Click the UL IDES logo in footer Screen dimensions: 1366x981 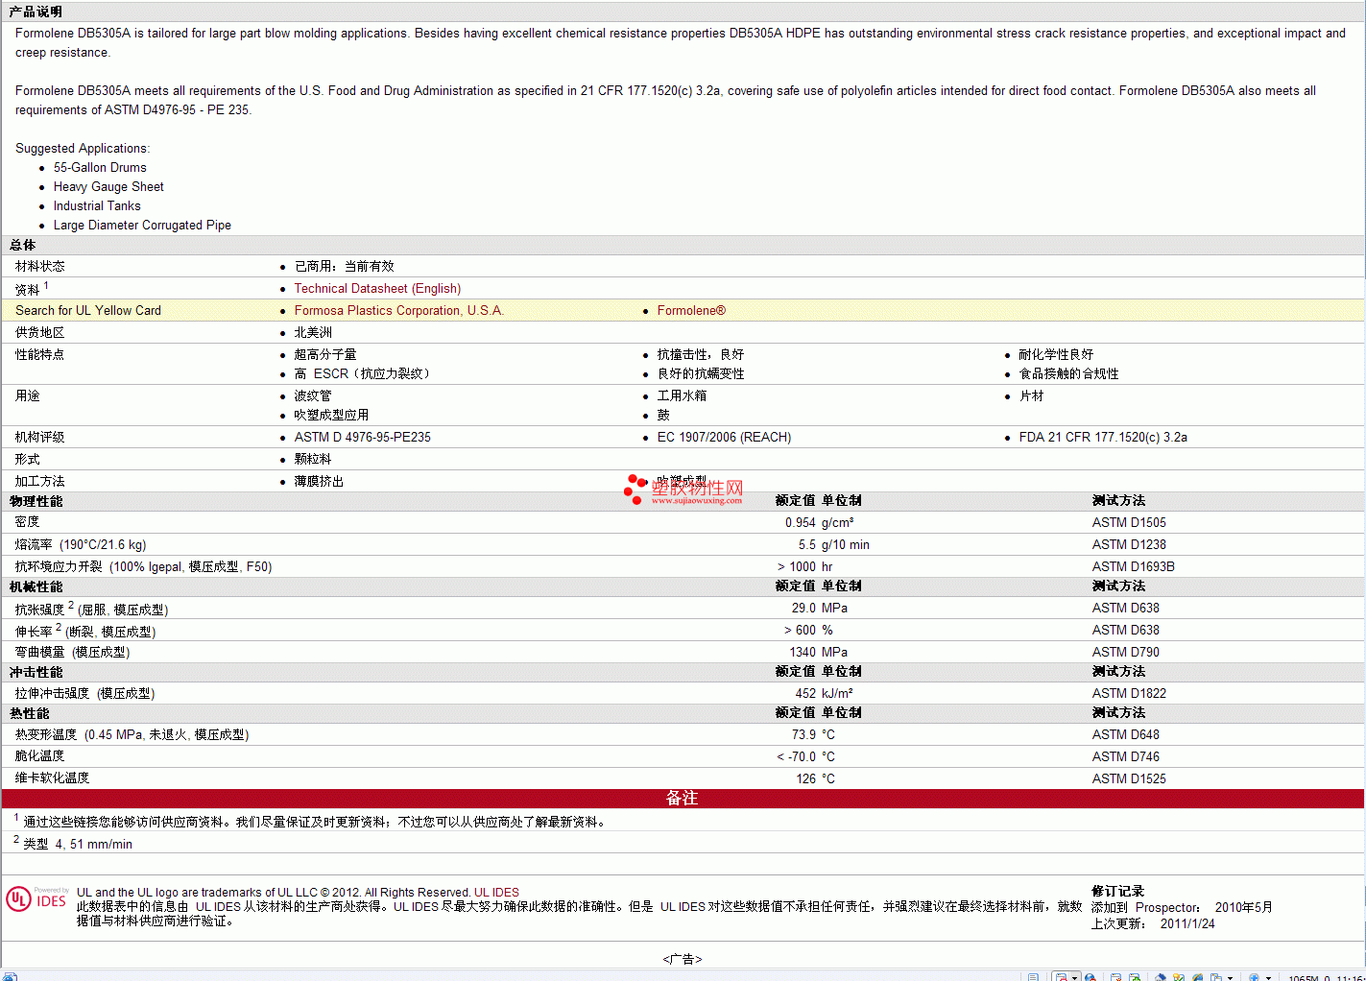[x=37, y=899]
